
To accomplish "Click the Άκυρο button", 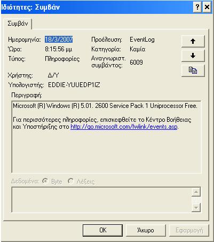I will [146, 230].
